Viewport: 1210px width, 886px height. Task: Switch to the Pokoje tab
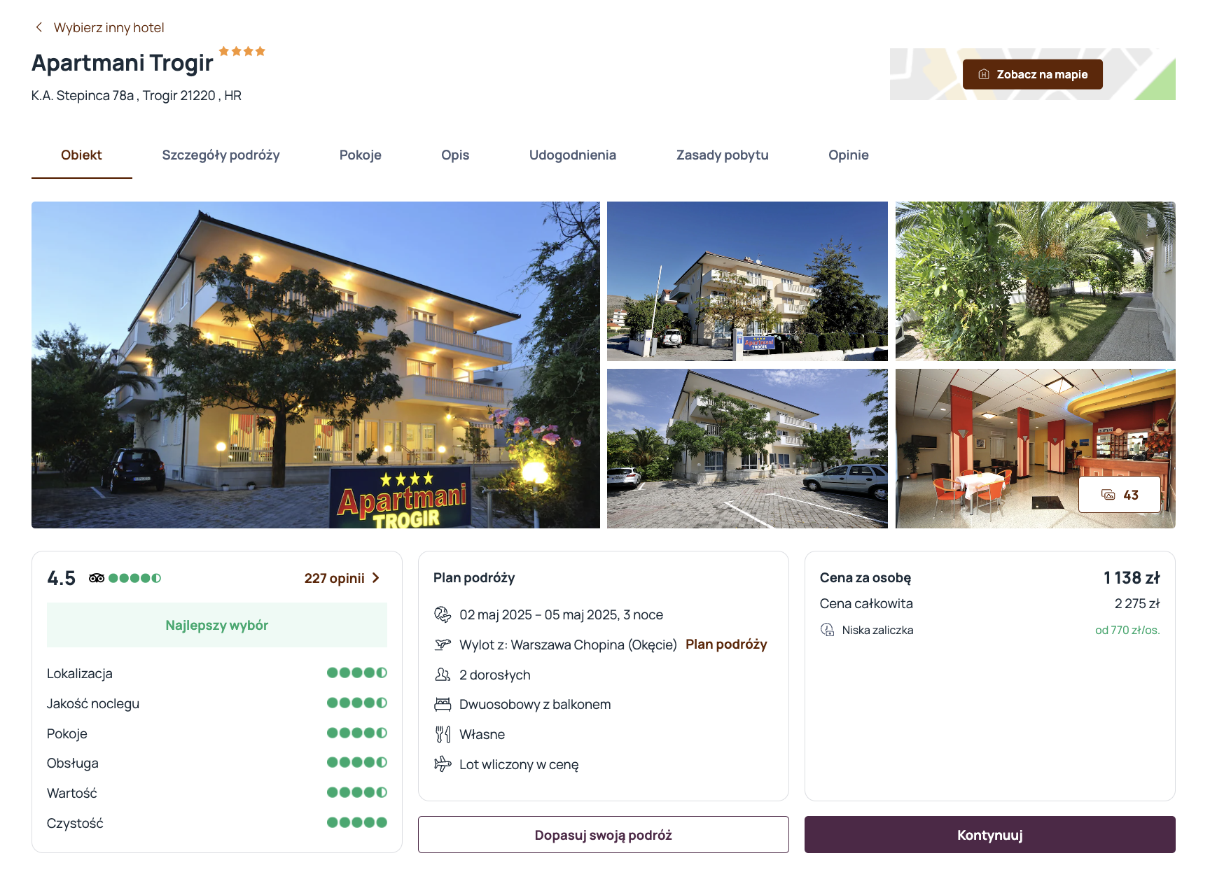361,155
